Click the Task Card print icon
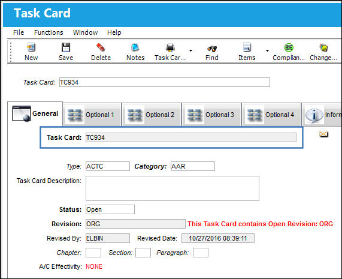Screen dimensions: 342x279 [170, 47]
